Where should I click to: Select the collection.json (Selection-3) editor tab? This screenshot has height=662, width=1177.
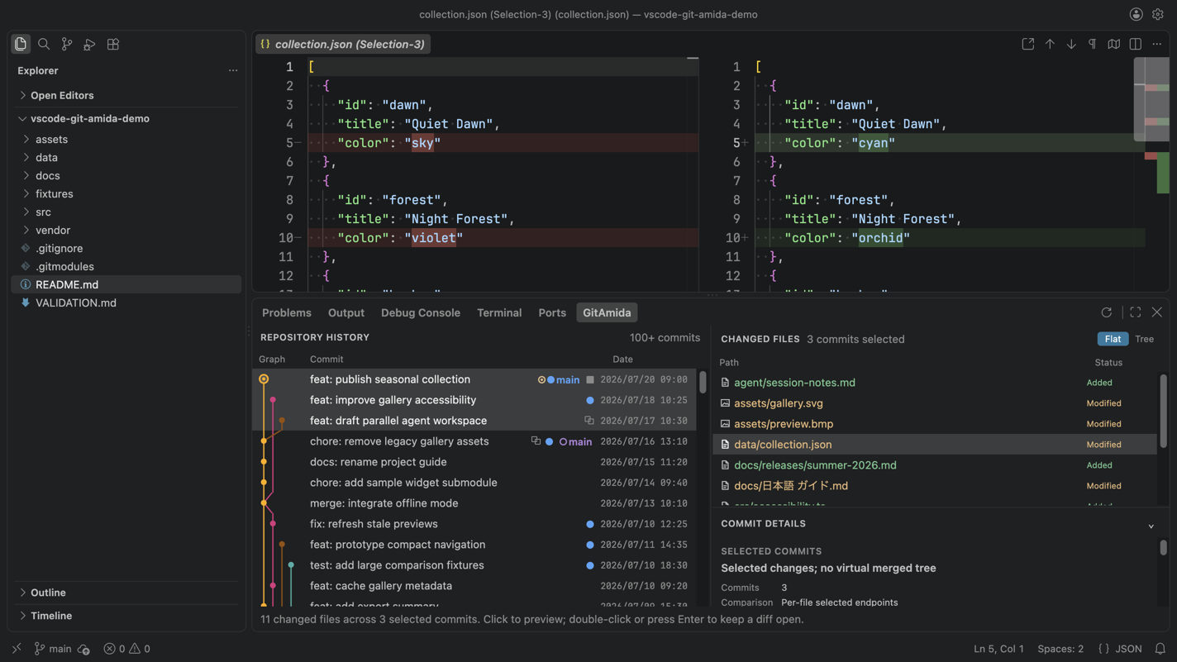(x=342, y=44)
